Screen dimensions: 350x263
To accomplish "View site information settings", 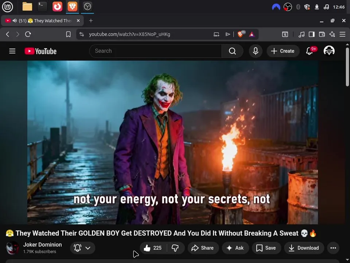I will (x=82, y=34).
